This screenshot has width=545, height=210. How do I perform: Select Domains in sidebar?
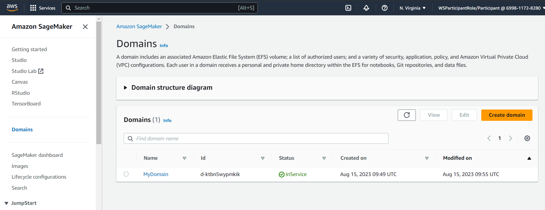pos(22,130)
